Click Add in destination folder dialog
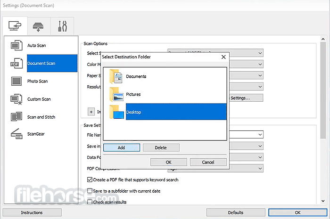 (122, 147)
